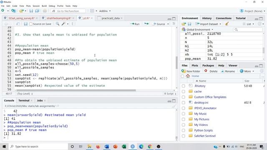This screenshot has width=267, height=150.
Task: Click the editor horizontal scrollbar thumb
Action: [x=76, y=90]
